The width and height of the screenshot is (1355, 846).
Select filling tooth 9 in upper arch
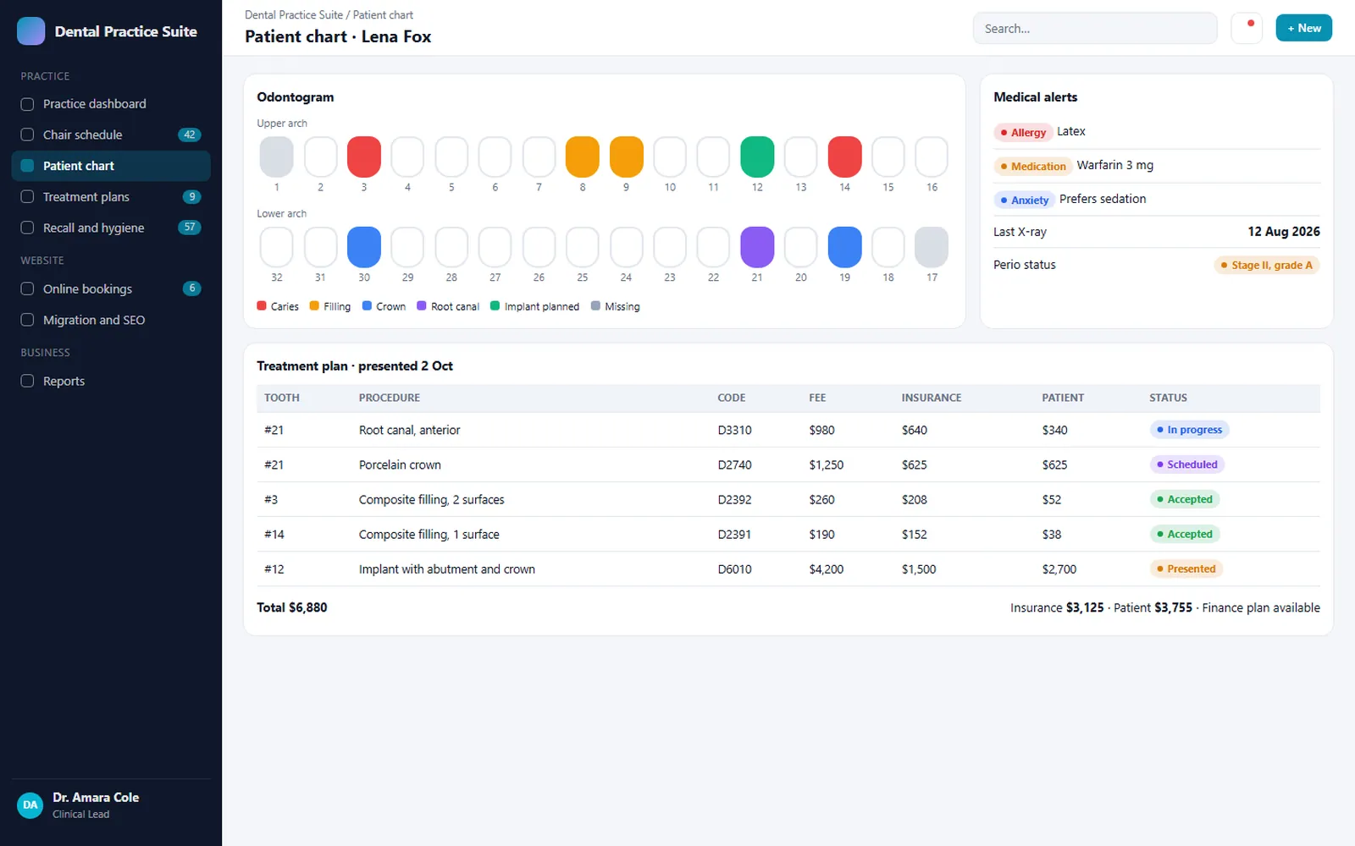tap(627, 157)
